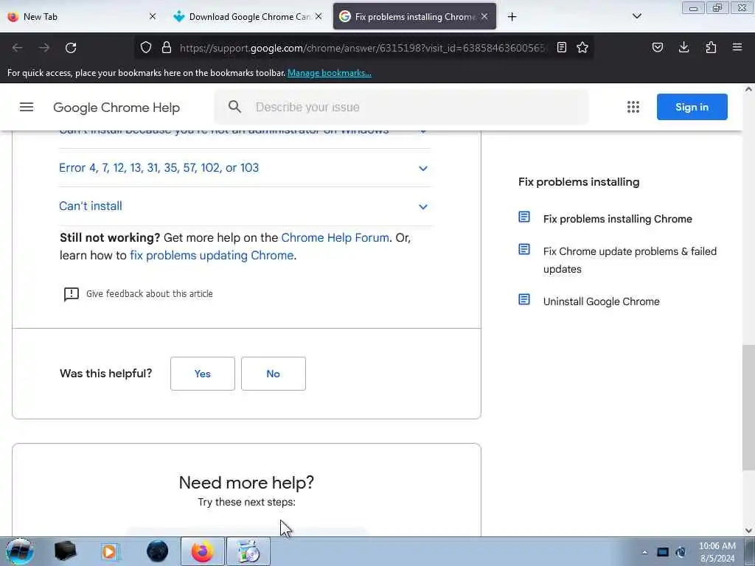
Task: Close the New Tab tab
Action: [153, 16]
